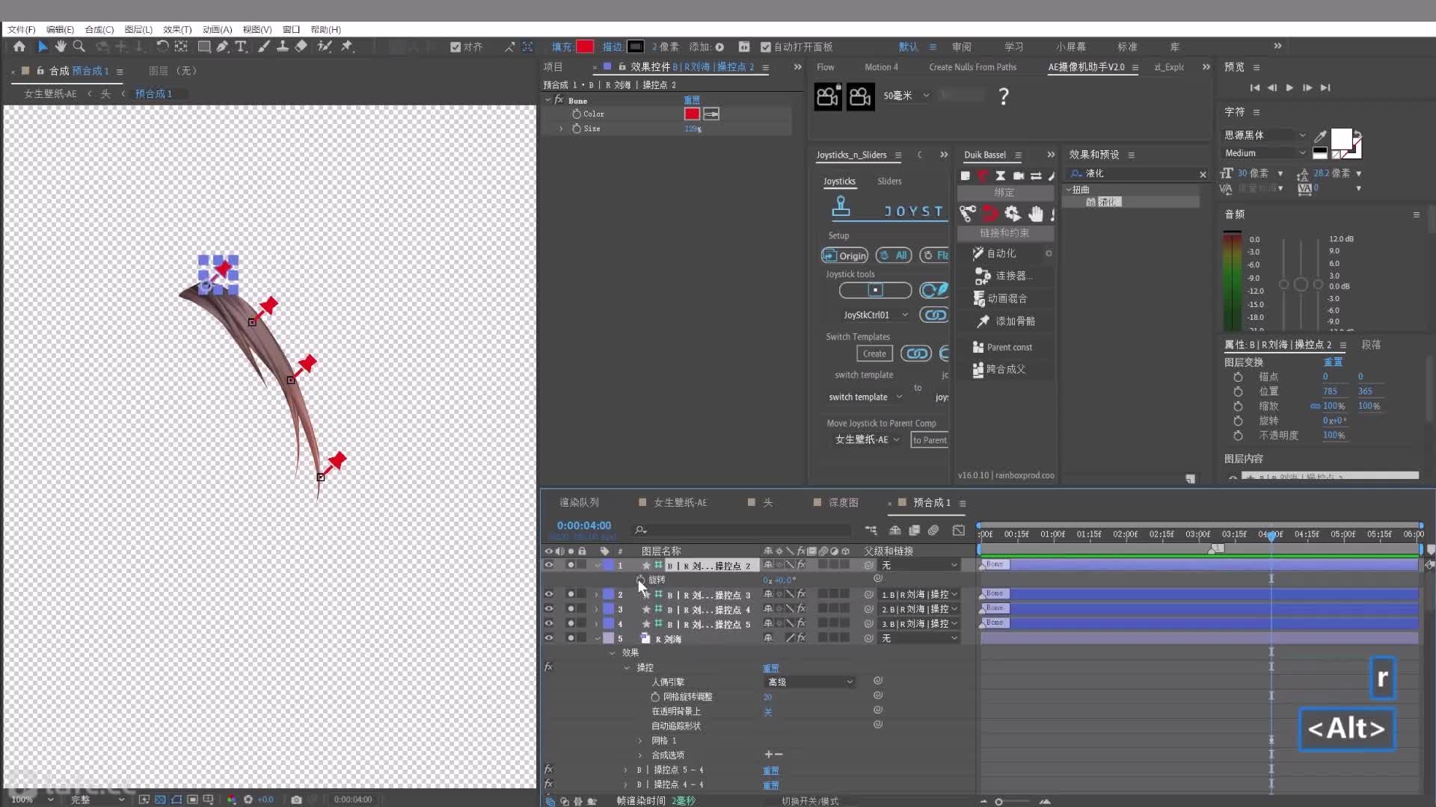Viewport: 1436px width, 807px height.
Task: Select the Rectangle shape tool
Action: pos(203,46)
